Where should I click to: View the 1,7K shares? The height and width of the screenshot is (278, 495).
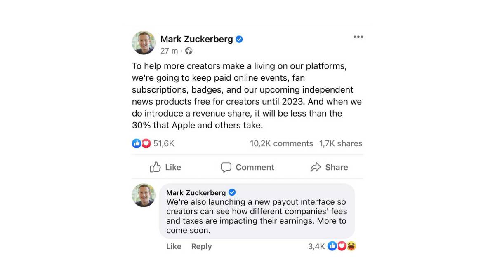click(341, 143)
